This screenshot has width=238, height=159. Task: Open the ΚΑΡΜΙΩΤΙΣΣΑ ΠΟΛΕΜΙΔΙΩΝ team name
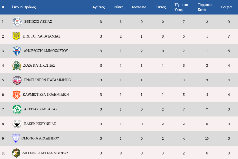coord(46,95)
